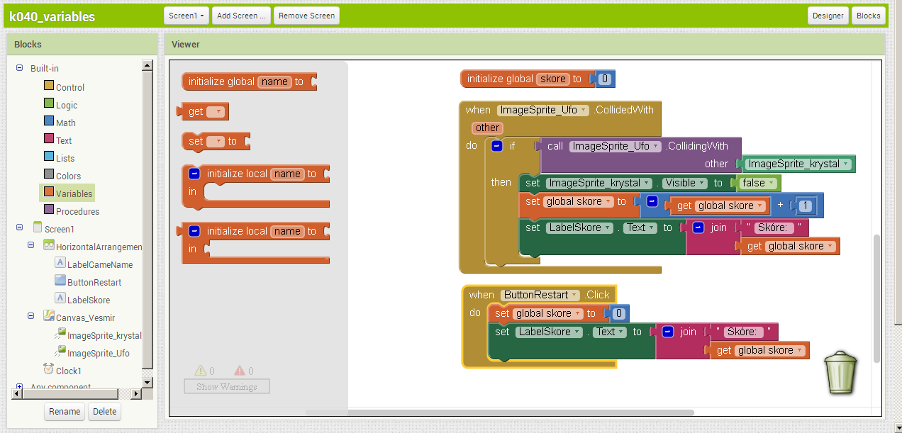Collapse the Screen1 tree node
This screenshot has height=433, width=902.
click(20, 227)
